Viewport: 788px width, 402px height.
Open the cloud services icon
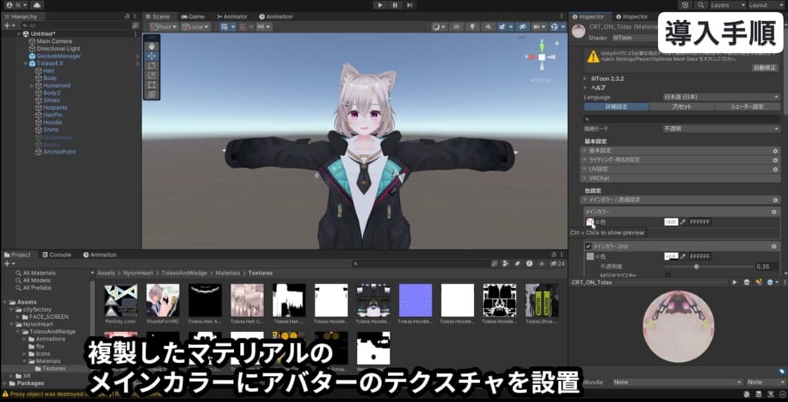point(37,5)
